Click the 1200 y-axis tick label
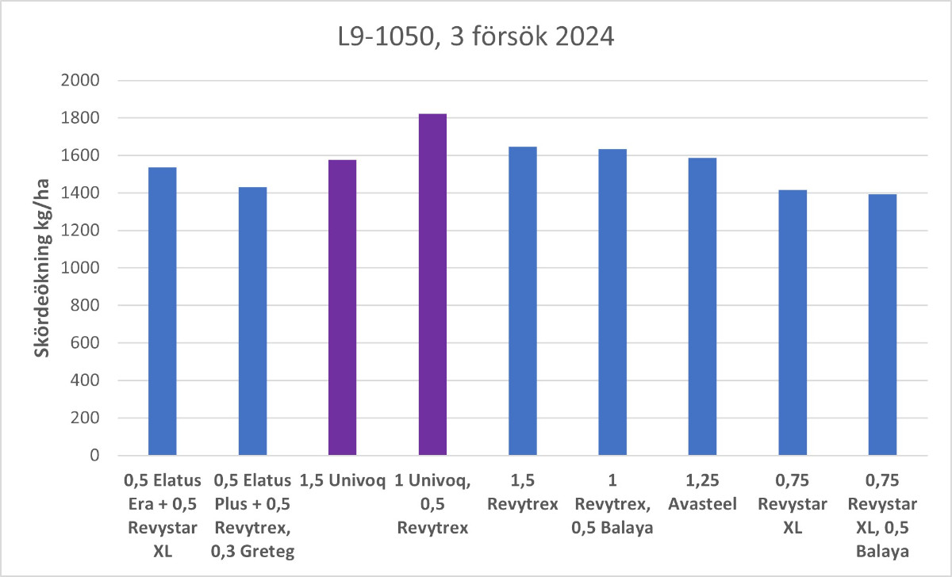 click(80, 231)
